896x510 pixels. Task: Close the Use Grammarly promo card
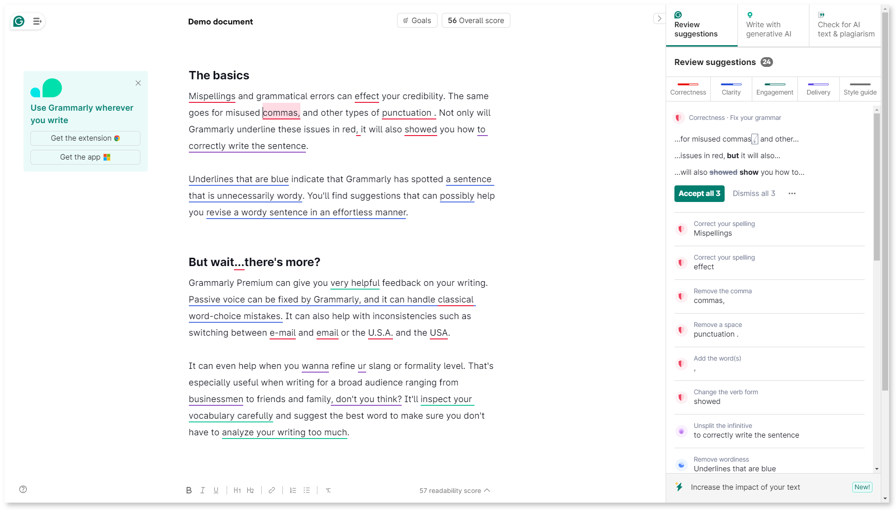click(x=138, y=83)
